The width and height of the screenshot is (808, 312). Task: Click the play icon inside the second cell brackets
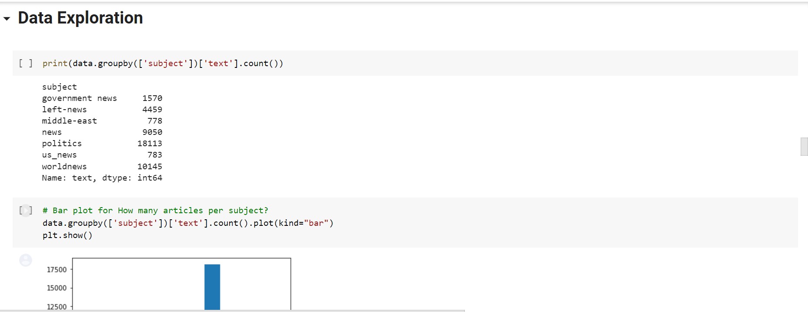pos(26,210)
